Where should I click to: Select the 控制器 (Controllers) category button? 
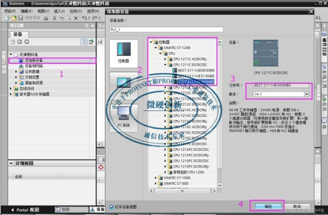(x=124, y=53)
